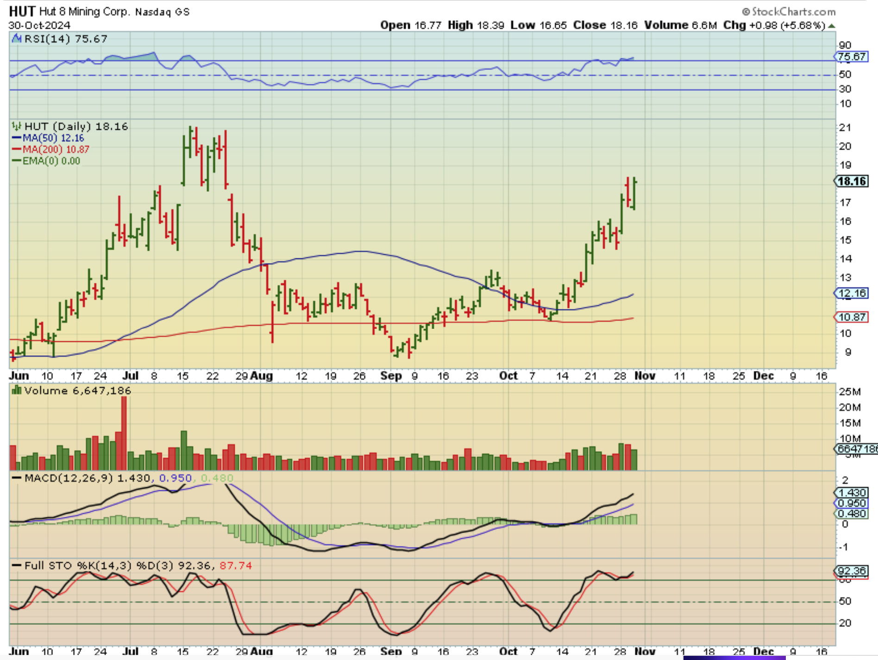Click the up triangle after the Chg percentage
Image resolution: width=878 pixels, height=660 pixels.
tap(832, 26)
